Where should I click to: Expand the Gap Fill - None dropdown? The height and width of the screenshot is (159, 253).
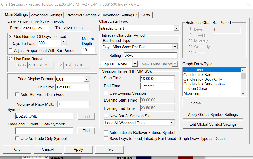pos(135,64)
